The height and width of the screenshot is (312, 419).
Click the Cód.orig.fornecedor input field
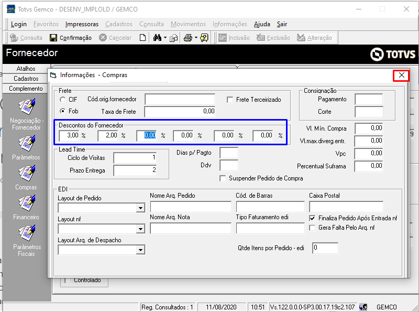pyautogui.click(x=180, y=99)
